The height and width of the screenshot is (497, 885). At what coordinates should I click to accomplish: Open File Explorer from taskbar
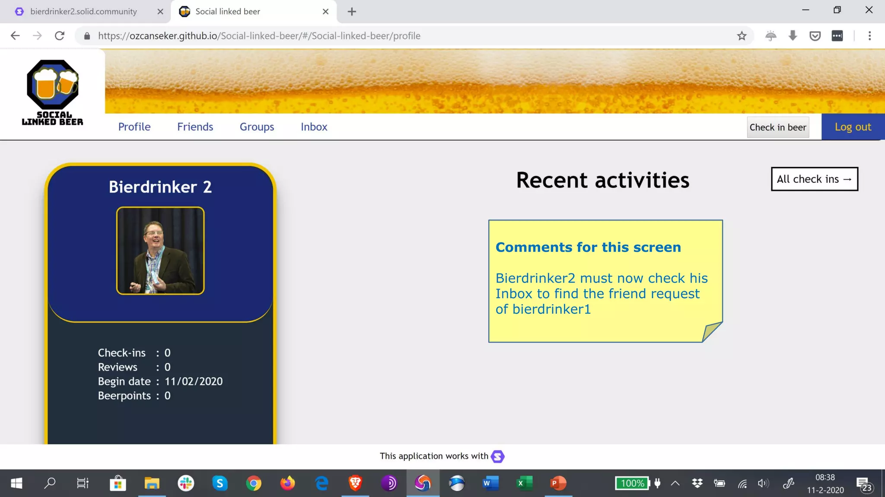coord(152,483)
